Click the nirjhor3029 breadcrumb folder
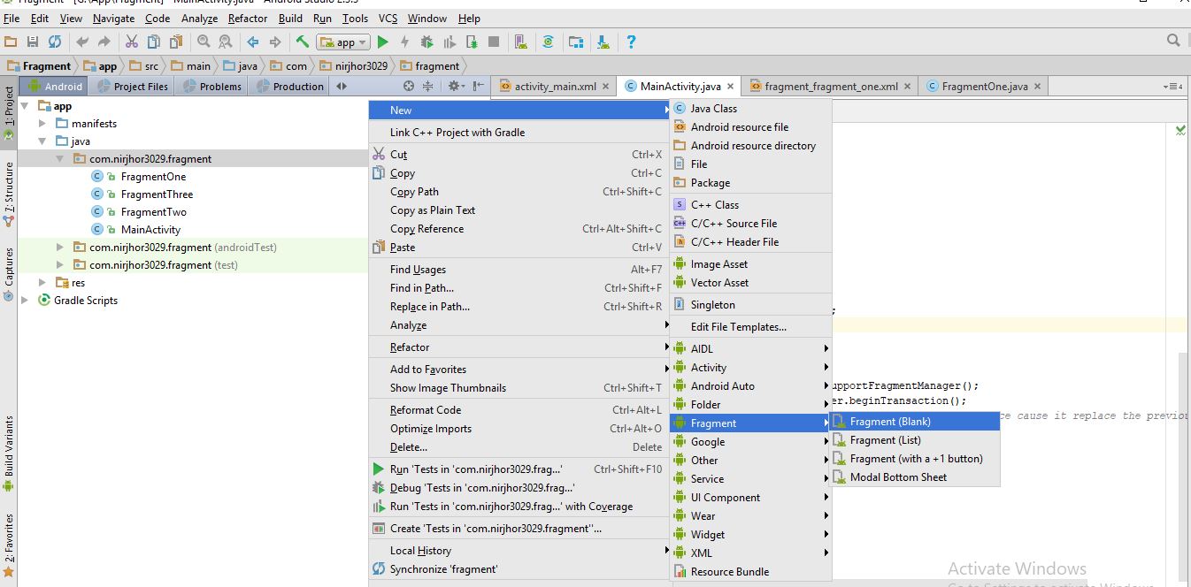1191x587 pixels. coord(352,66)
